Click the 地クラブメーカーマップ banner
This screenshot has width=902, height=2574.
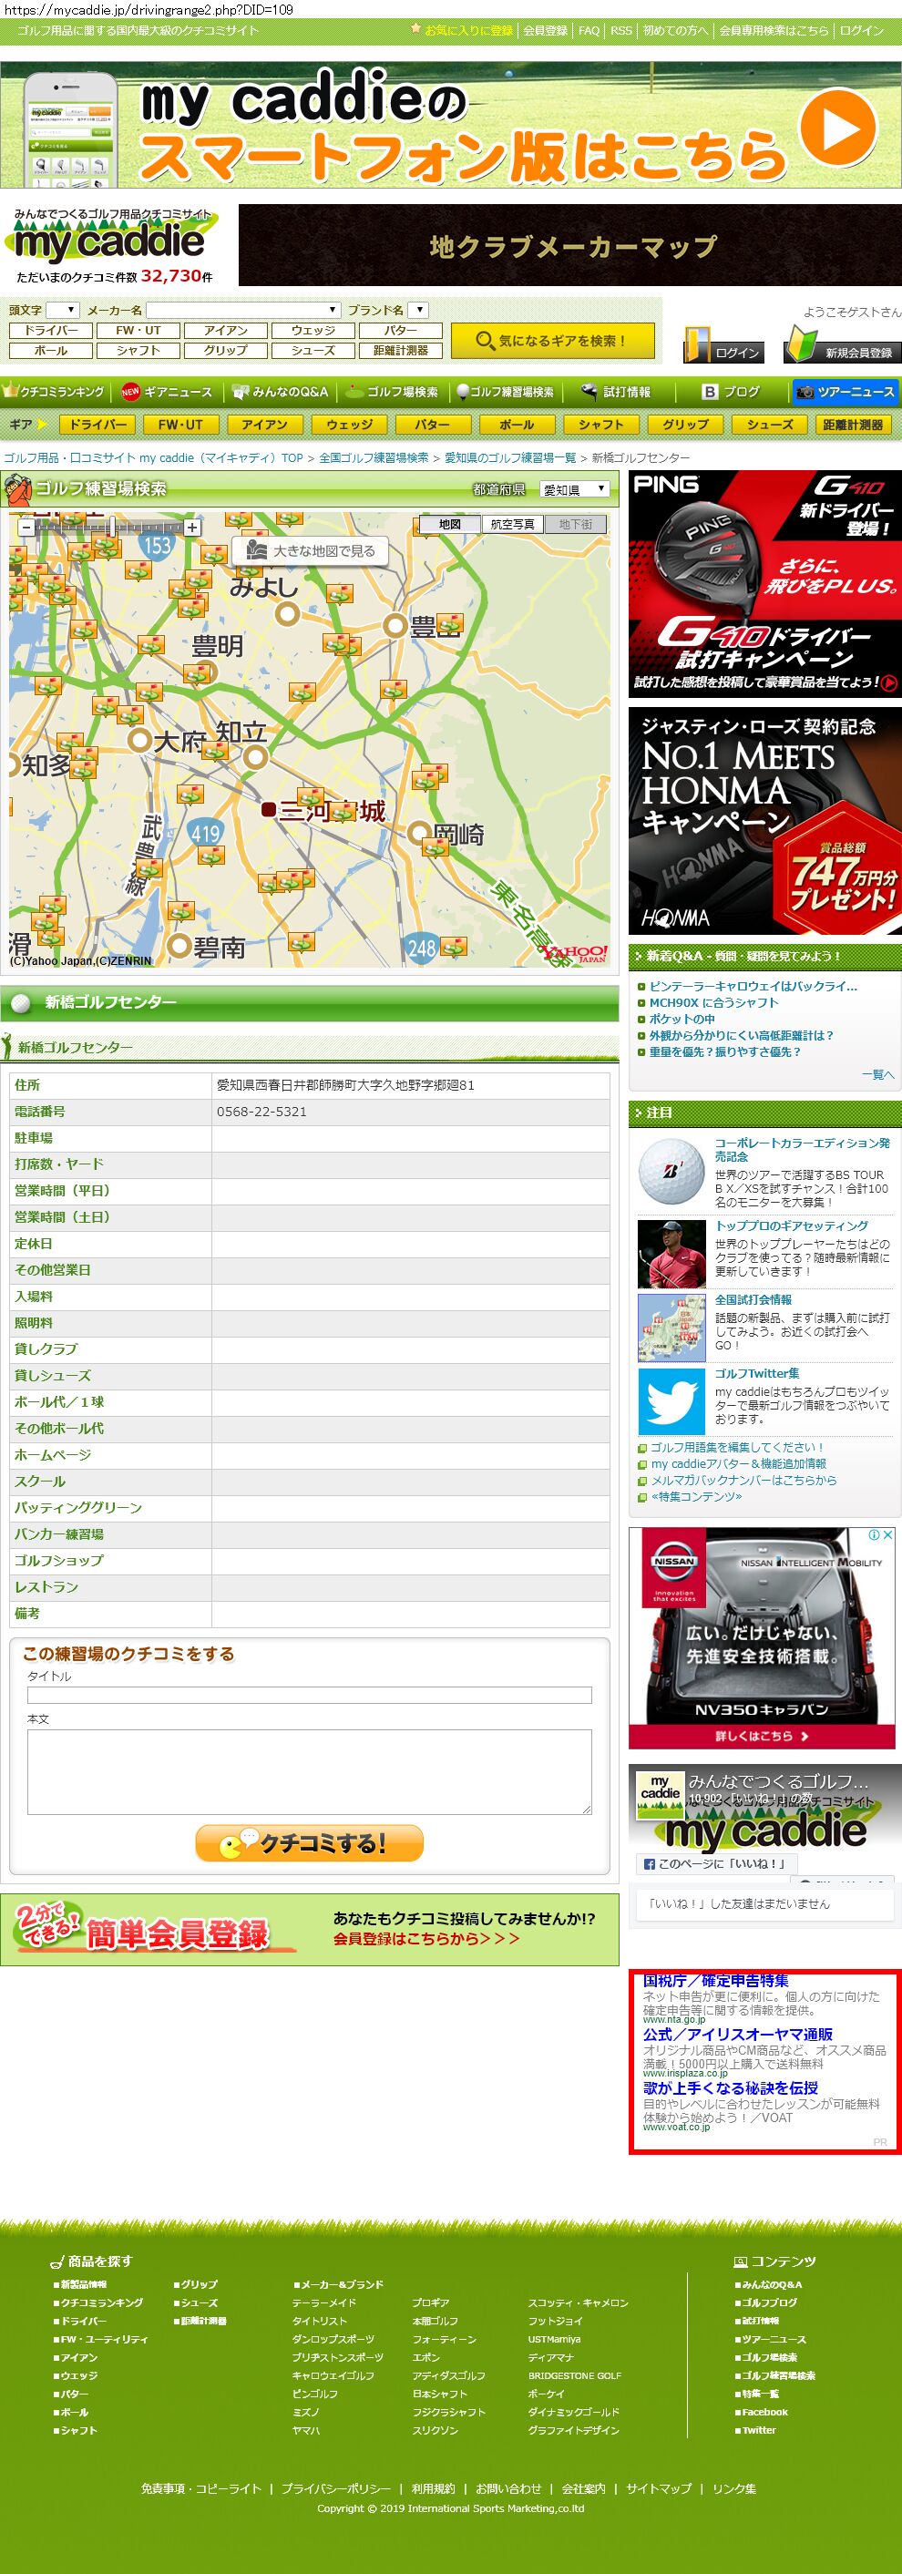[x=569, y=246]
